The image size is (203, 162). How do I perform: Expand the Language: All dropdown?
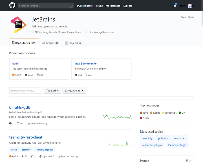pos(74,90)
